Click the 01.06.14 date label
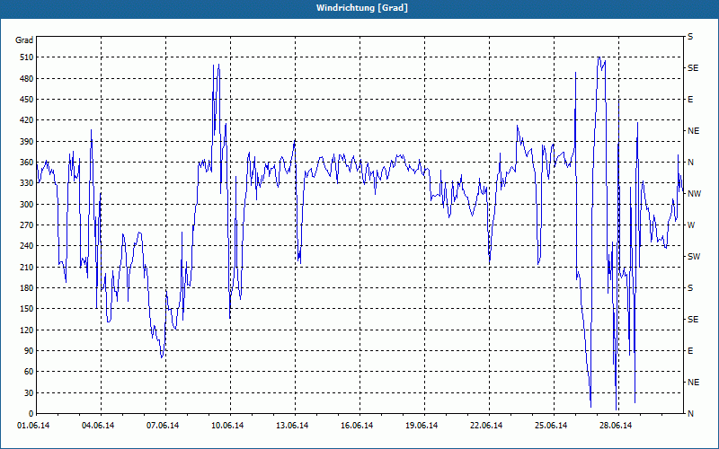 33,426
